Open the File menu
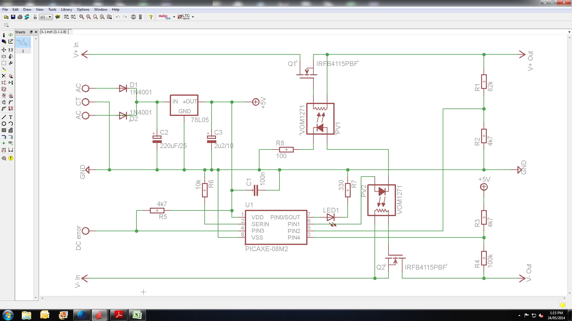 point(5,10)
